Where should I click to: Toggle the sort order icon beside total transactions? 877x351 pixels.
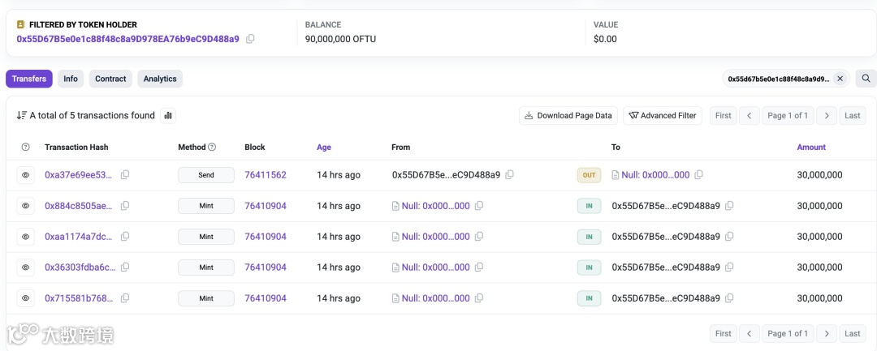click(x=22, y=115)
